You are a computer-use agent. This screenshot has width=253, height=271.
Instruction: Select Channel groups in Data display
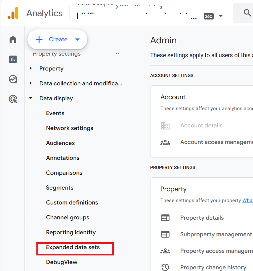click(x=67, y=217)
